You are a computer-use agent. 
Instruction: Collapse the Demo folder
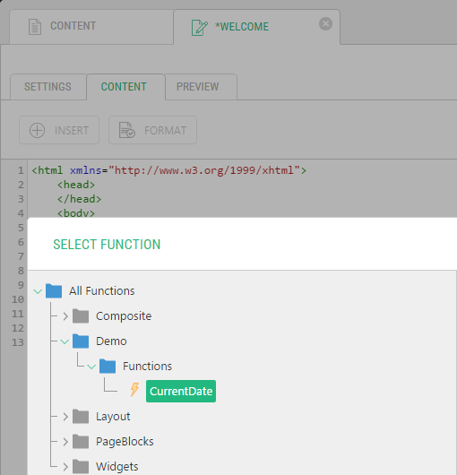tap(65, 341)
